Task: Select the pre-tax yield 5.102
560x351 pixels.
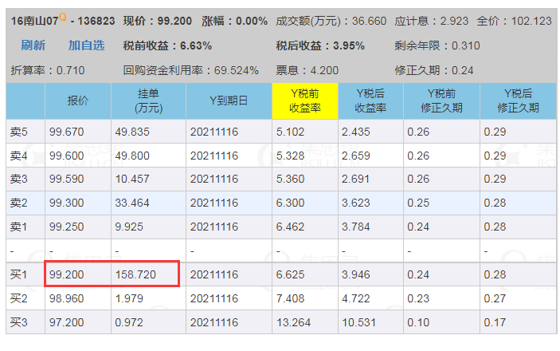Action: pyautogui.click(x=290, y=132)
